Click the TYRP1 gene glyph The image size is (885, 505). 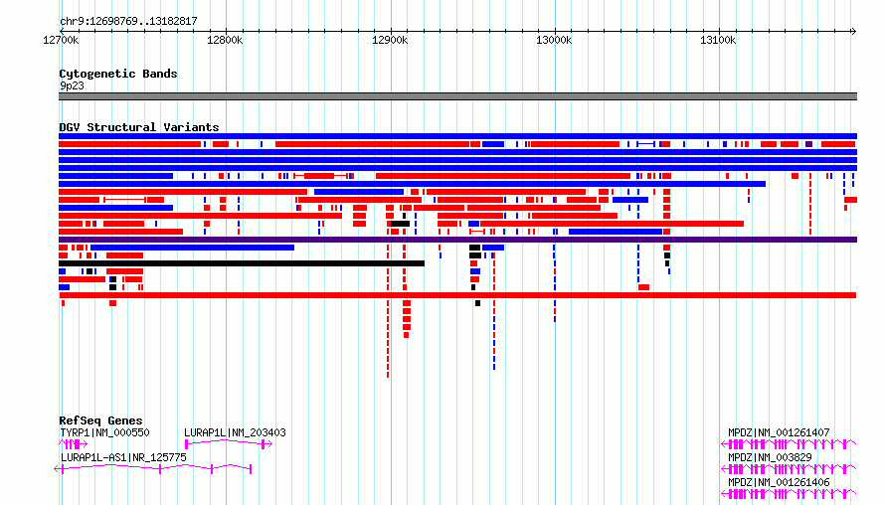pyautogui.click(x=74, y=444)
